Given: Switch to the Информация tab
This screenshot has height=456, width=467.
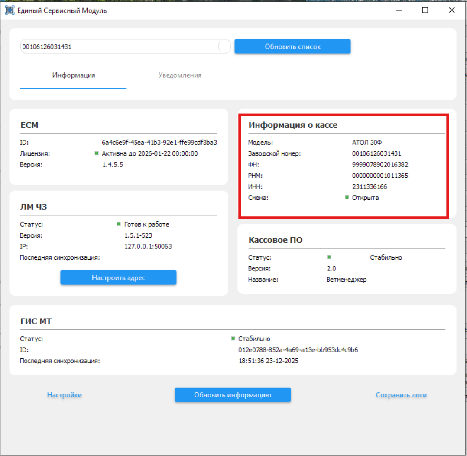Looking at the screenshot, I should point(74,75).
